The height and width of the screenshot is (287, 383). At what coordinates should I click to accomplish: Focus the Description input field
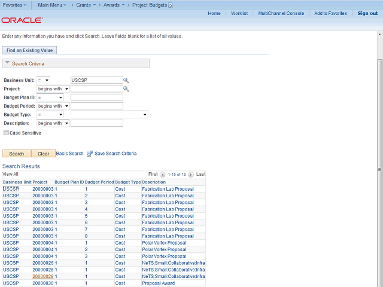pyautogui.click(x=97, y=123)
